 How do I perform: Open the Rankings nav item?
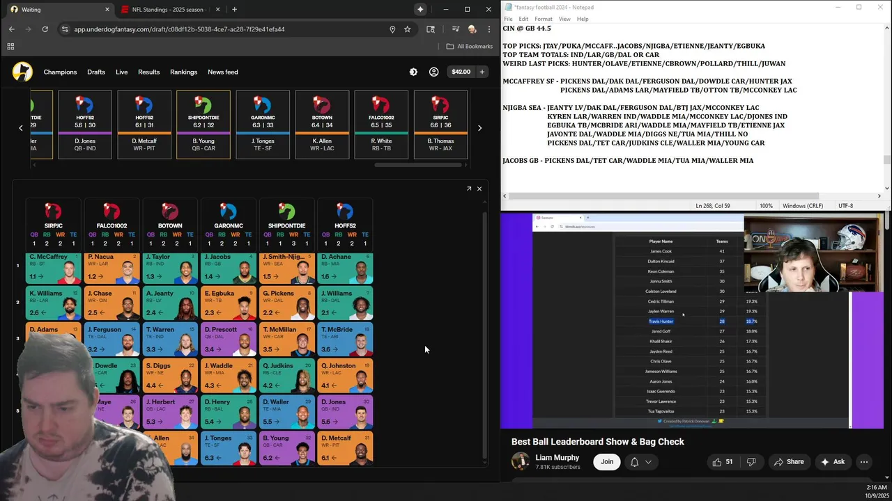(x=183, y=72)
